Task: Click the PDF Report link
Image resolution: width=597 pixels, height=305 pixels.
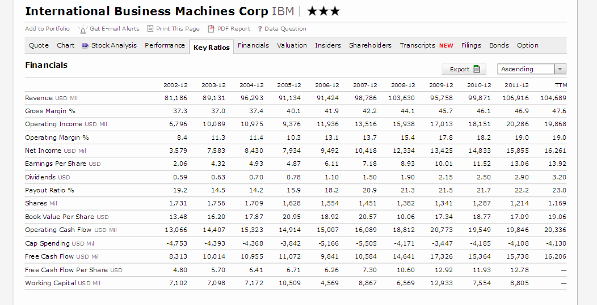Action: point(234,28)
